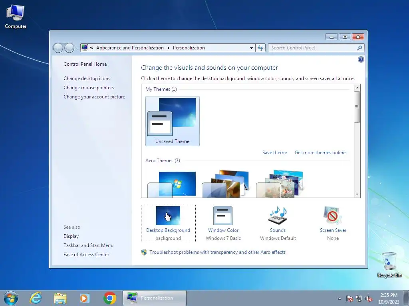Select the Computer desktop icon
The image size is (409, 306).
(16, 16)
